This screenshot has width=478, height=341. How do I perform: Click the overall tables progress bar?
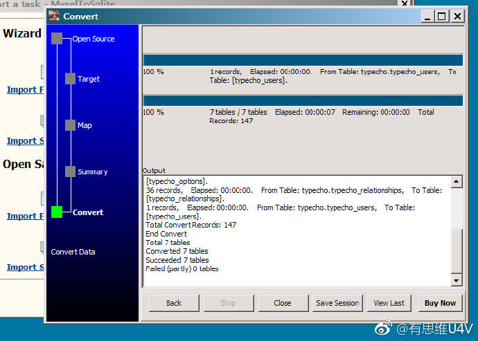(x=303, y=100)
